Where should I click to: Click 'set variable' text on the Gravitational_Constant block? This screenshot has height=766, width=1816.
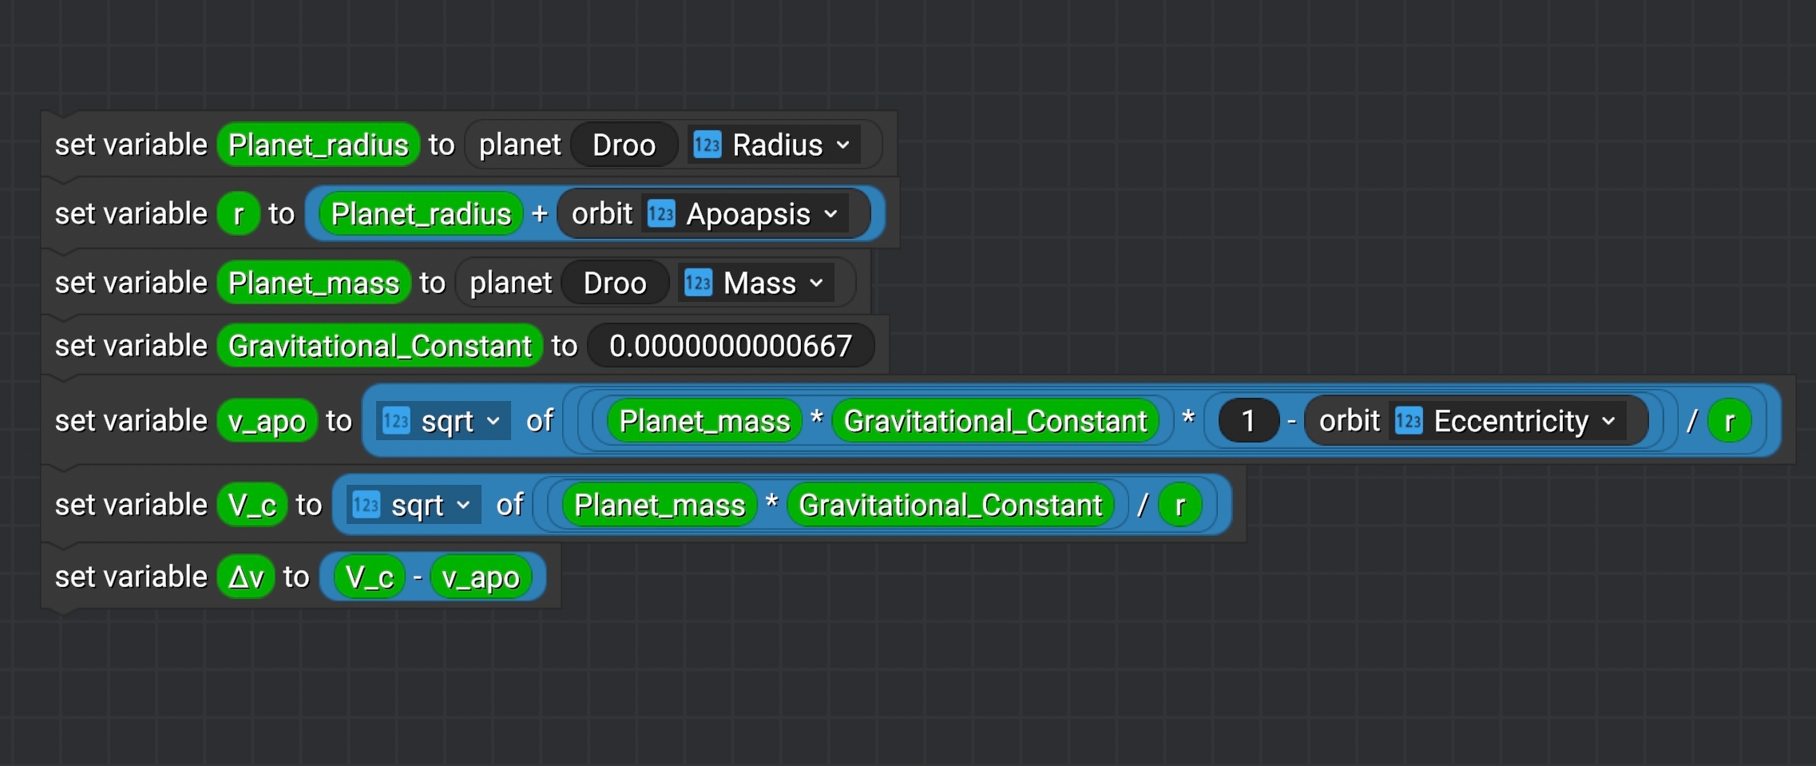tap(131, 347)
